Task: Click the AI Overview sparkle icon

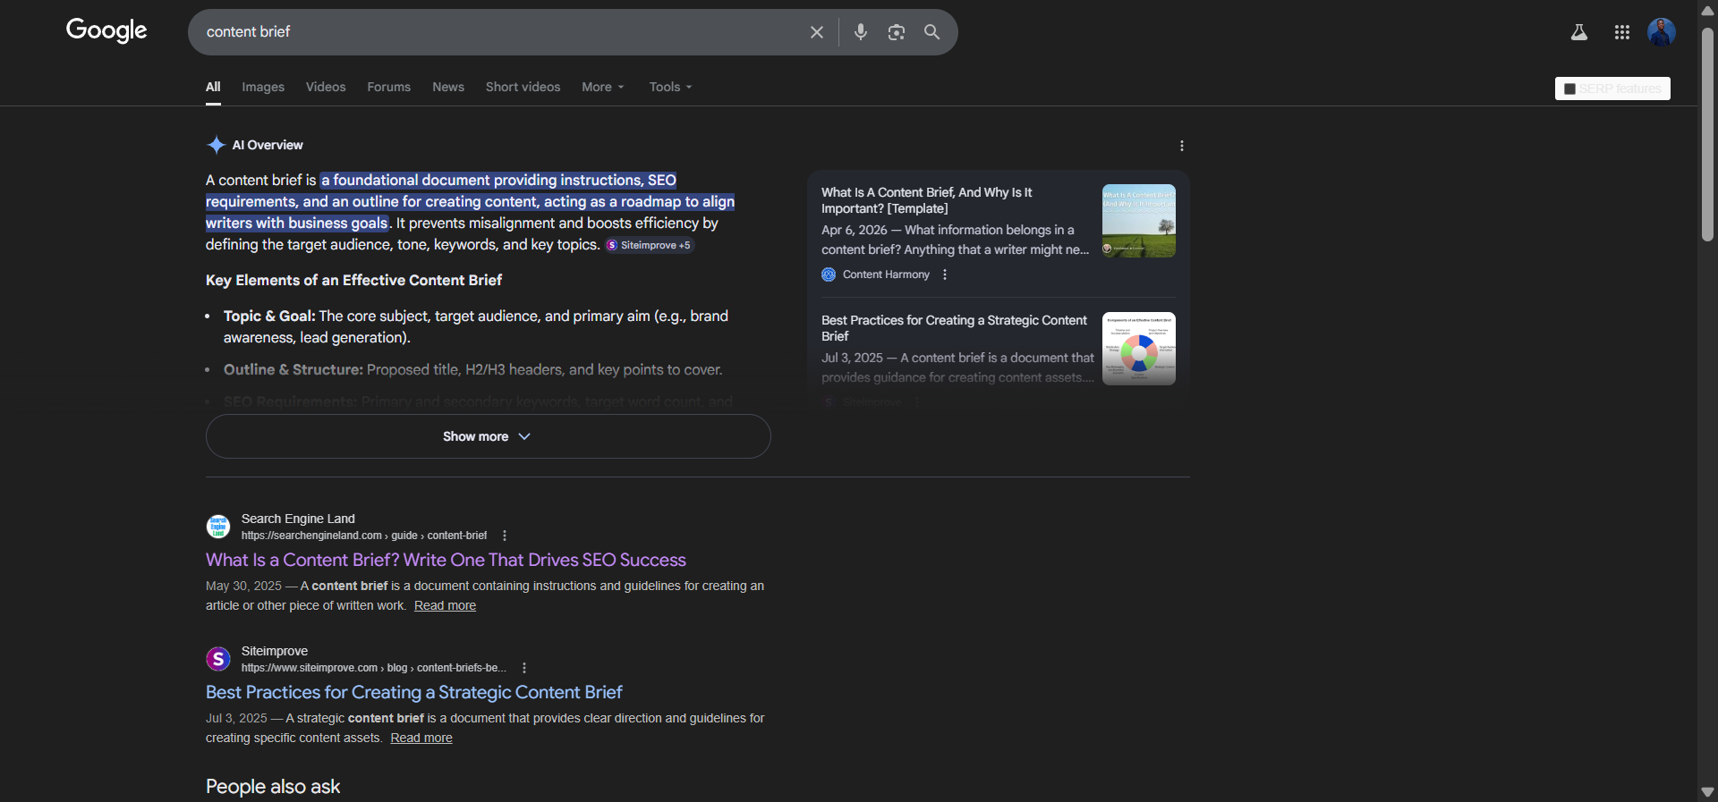Action: (x=216, y=145)
